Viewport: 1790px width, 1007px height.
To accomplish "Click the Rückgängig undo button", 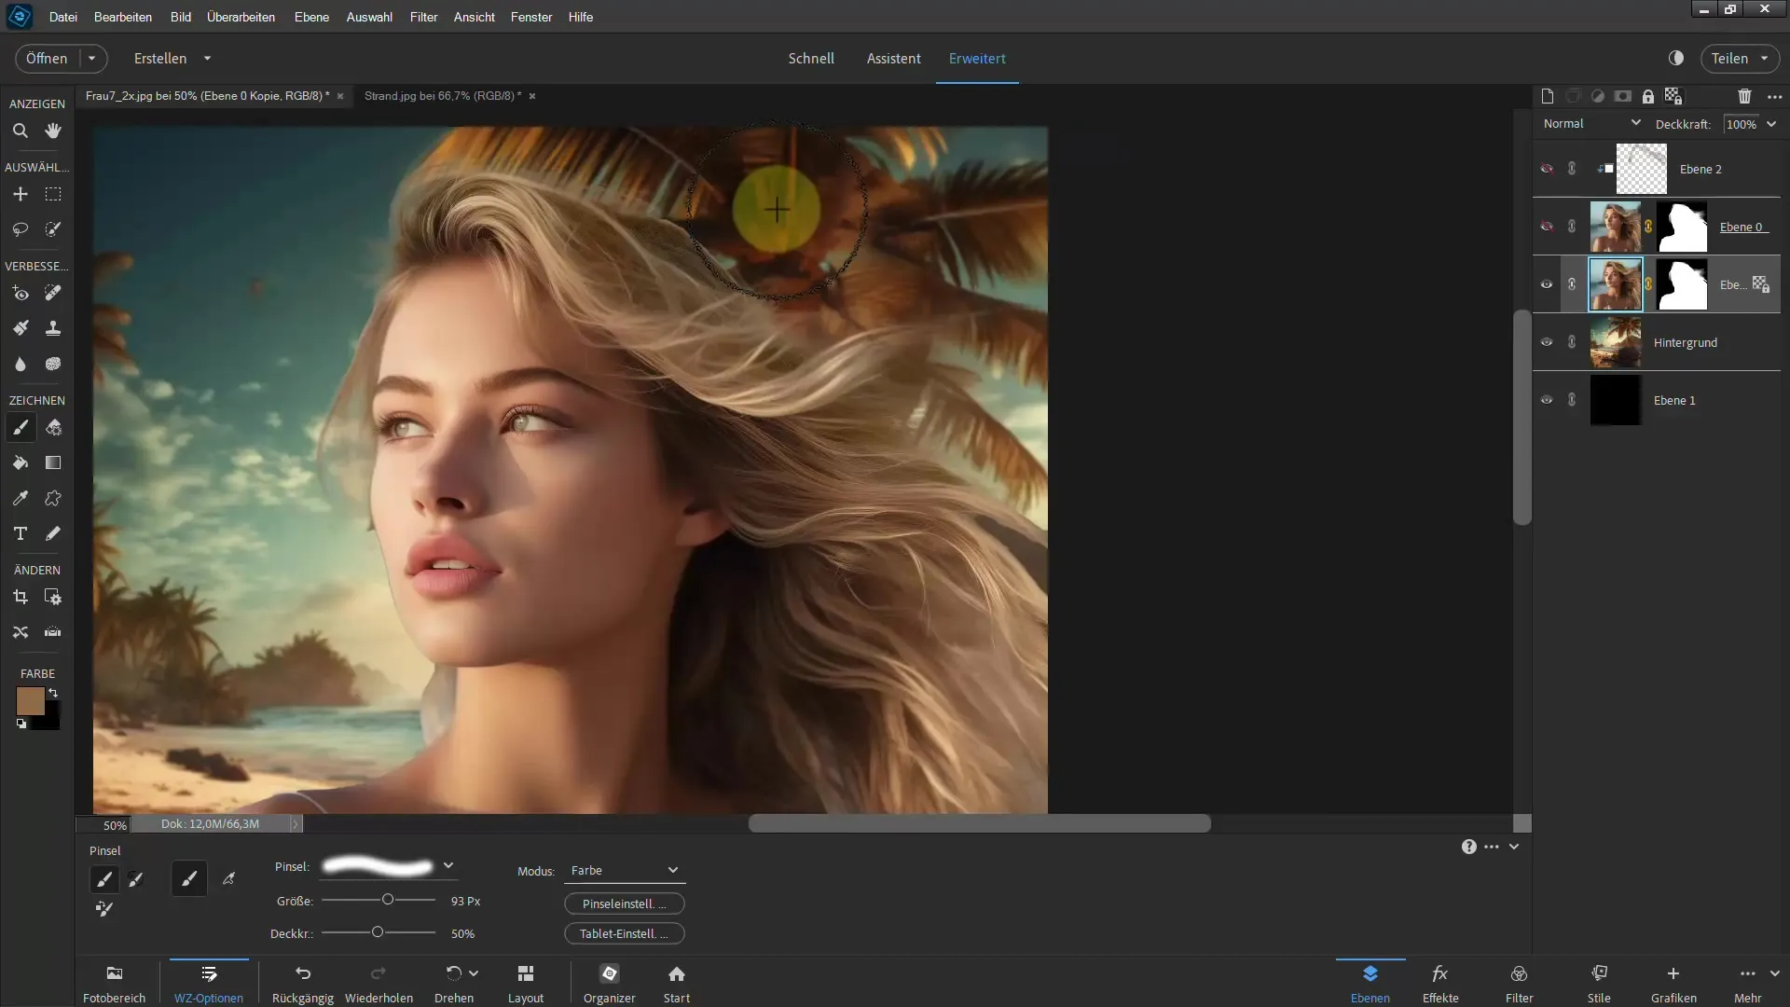I will tap(303, 983).
